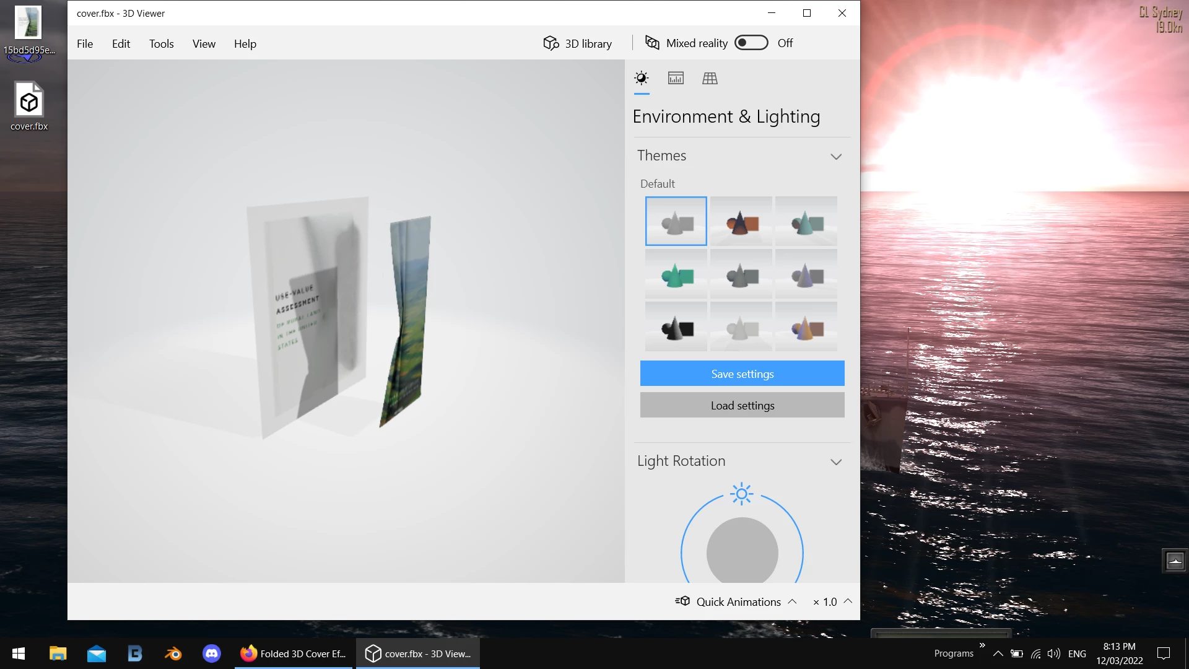The height and width of the screenshot is (669, 1189).
Task: Click the Mixed reality icon
Action: [x=652, y=43]
